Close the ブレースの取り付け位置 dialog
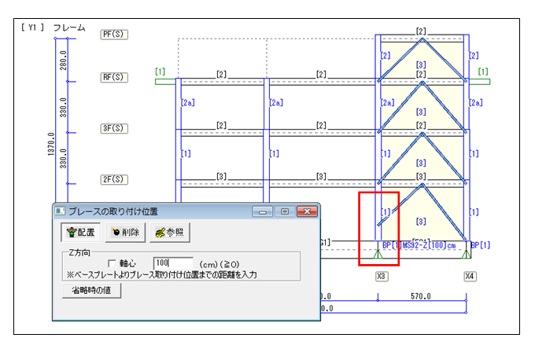The width and height of the screenshot is (535, 338). (307, 211)
